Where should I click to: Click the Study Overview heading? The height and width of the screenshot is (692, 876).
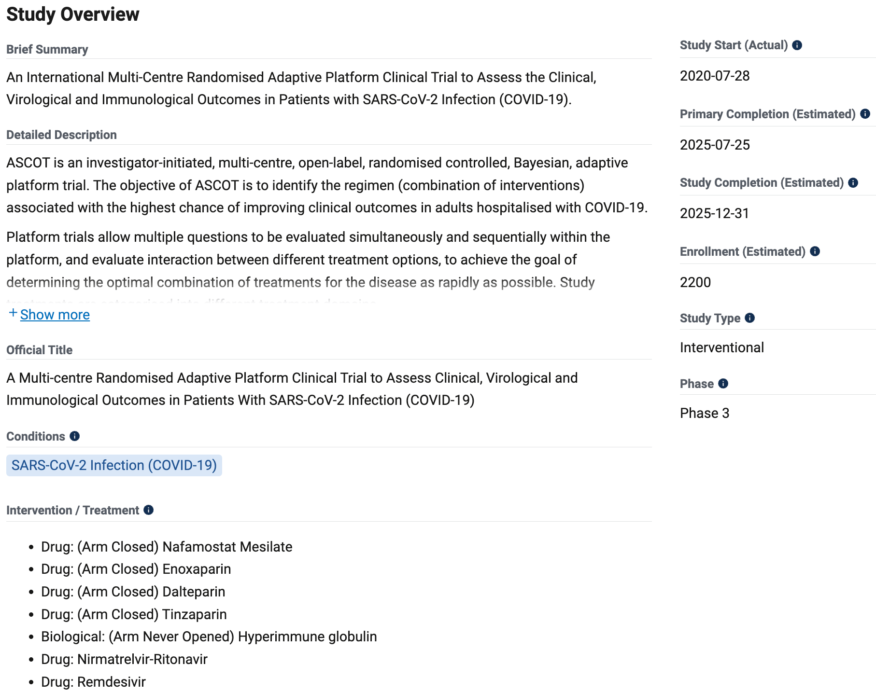pos(73,14)
